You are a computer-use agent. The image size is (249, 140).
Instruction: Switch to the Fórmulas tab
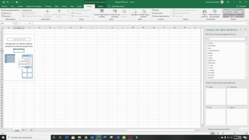[48, 6]
